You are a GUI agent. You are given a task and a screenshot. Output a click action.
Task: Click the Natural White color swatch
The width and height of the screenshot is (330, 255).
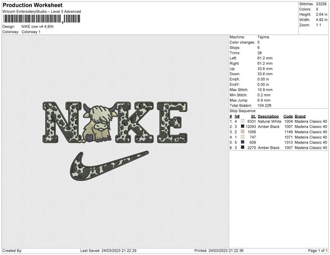pos(243,121)
